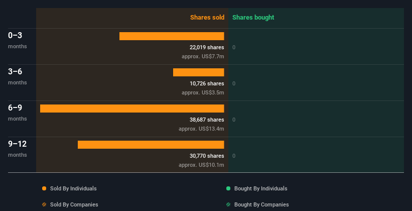Click the bought 0 in 6–9 months row
This screenshot has width=412, height=211.
pos(234,120)
